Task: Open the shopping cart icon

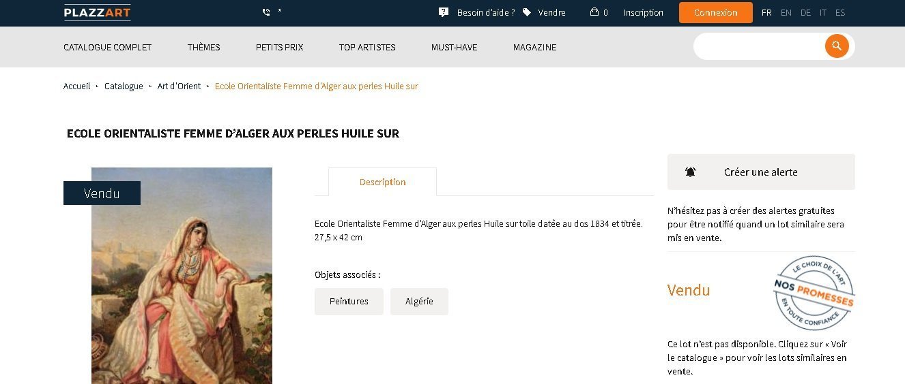Action: click(x=594, y=12)
